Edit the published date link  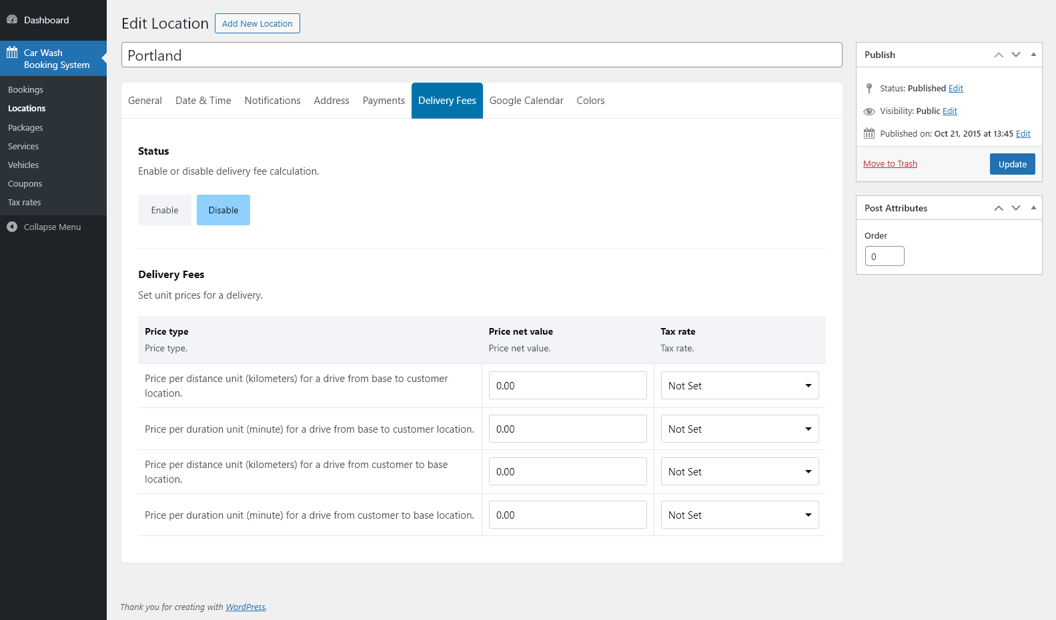tap(1023, 134)
